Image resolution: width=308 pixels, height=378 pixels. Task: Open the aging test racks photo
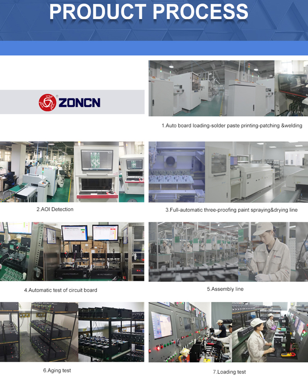tap(72, 332)
